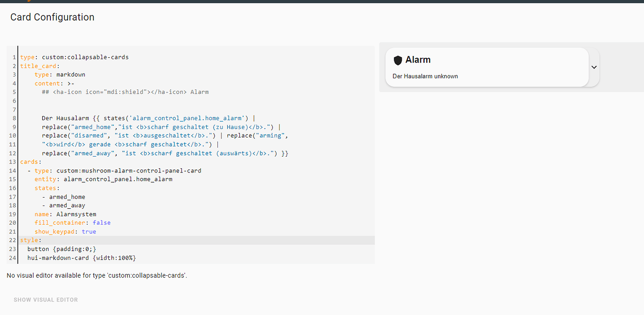This screenshot has height=315, width=644.
Task: Click the armed_away list entry on line 18
Action: tap(66, 205)
